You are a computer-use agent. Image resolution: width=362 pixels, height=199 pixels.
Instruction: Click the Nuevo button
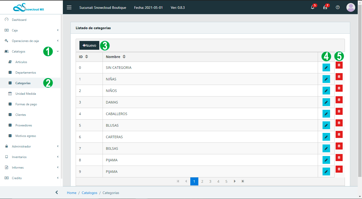tap(89, 45)
